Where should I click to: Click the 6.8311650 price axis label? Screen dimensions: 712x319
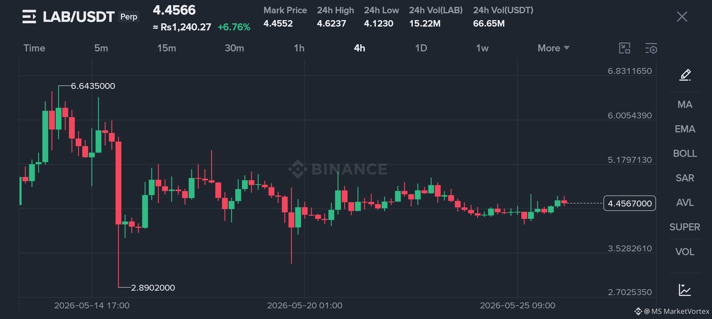[630, 71]
